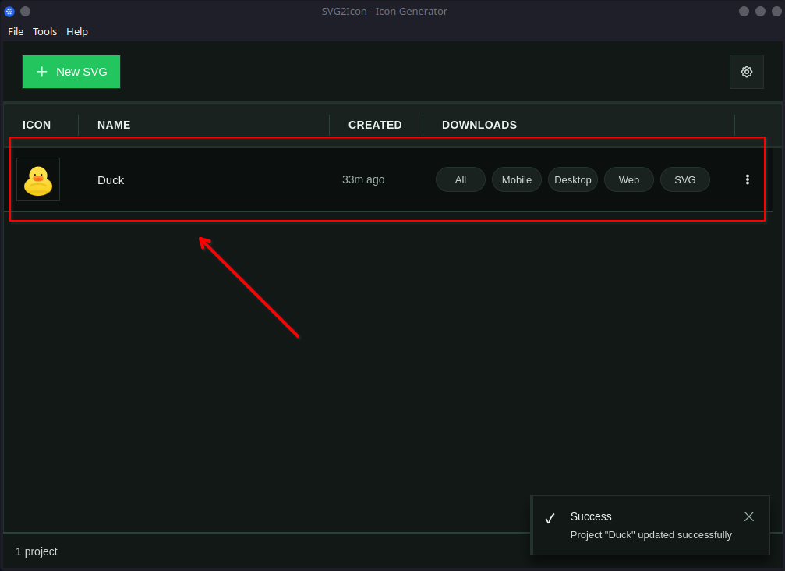Select the Duck project row

tap(234, 179)
